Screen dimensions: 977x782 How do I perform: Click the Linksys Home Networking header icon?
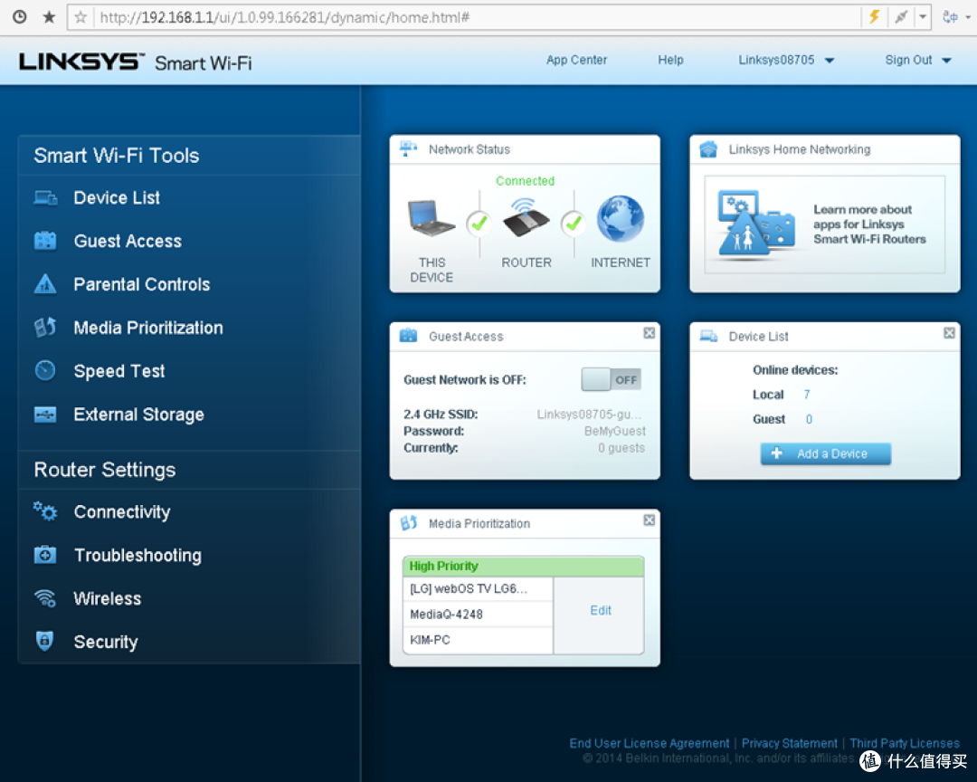(x=708, y=149)
